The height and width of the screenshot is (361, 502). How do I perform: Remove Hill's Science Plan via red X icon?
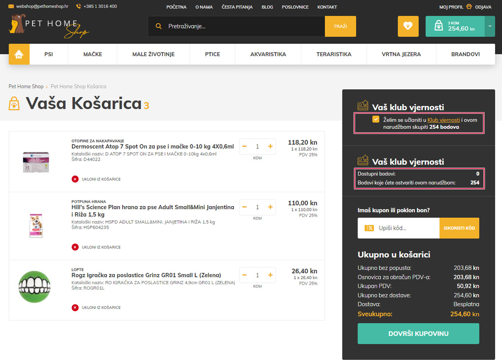[x=75, y=247]
